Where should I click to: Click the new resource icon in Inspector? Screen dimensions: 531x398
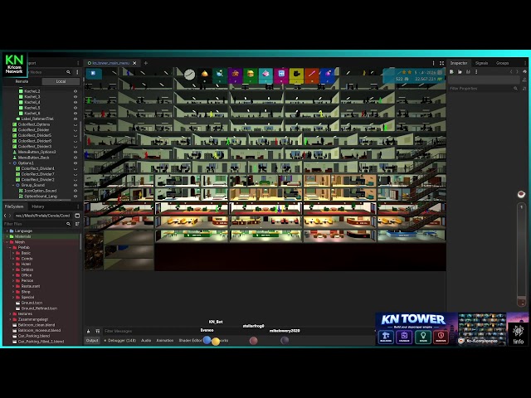(x=451, y=72)
